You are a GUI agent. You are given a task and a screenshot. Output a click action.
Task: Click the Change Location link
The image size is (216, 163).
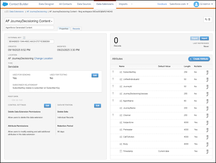43,59
